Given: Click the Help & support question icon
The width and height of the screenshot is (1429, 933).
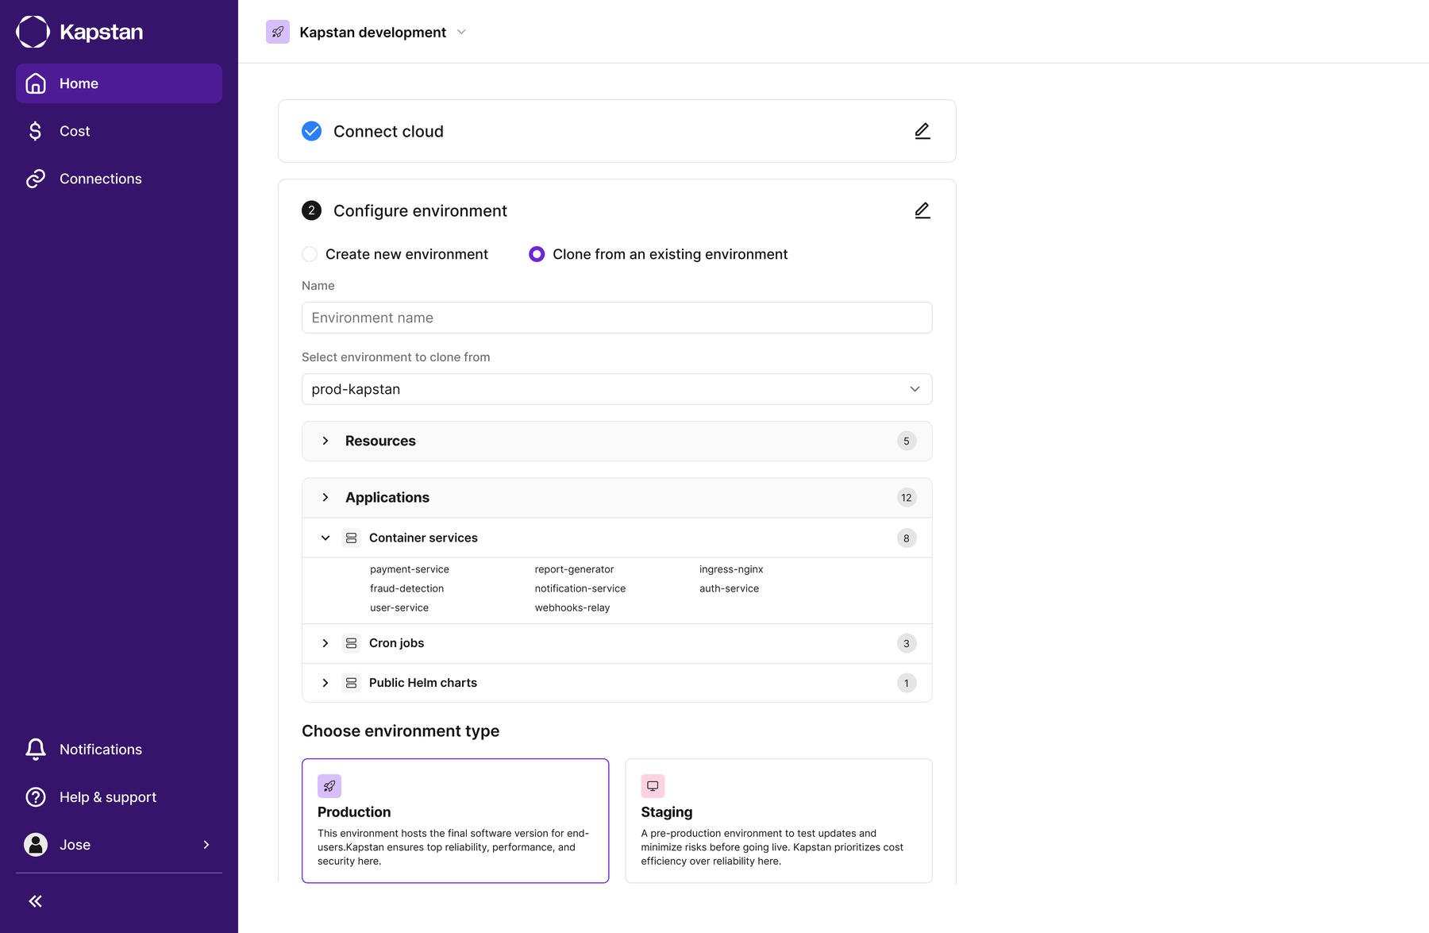Looking at the screenshot, I should 36,797.
